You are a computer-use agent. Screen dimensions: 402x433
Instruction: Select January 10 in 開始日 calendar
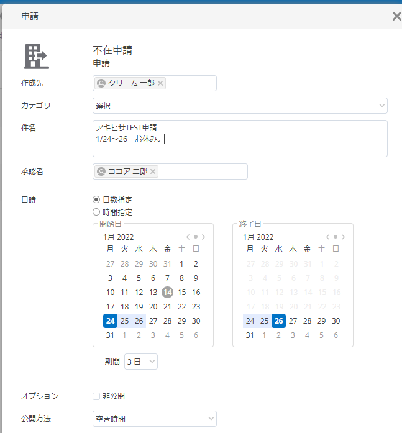click(x=110, y=292)
